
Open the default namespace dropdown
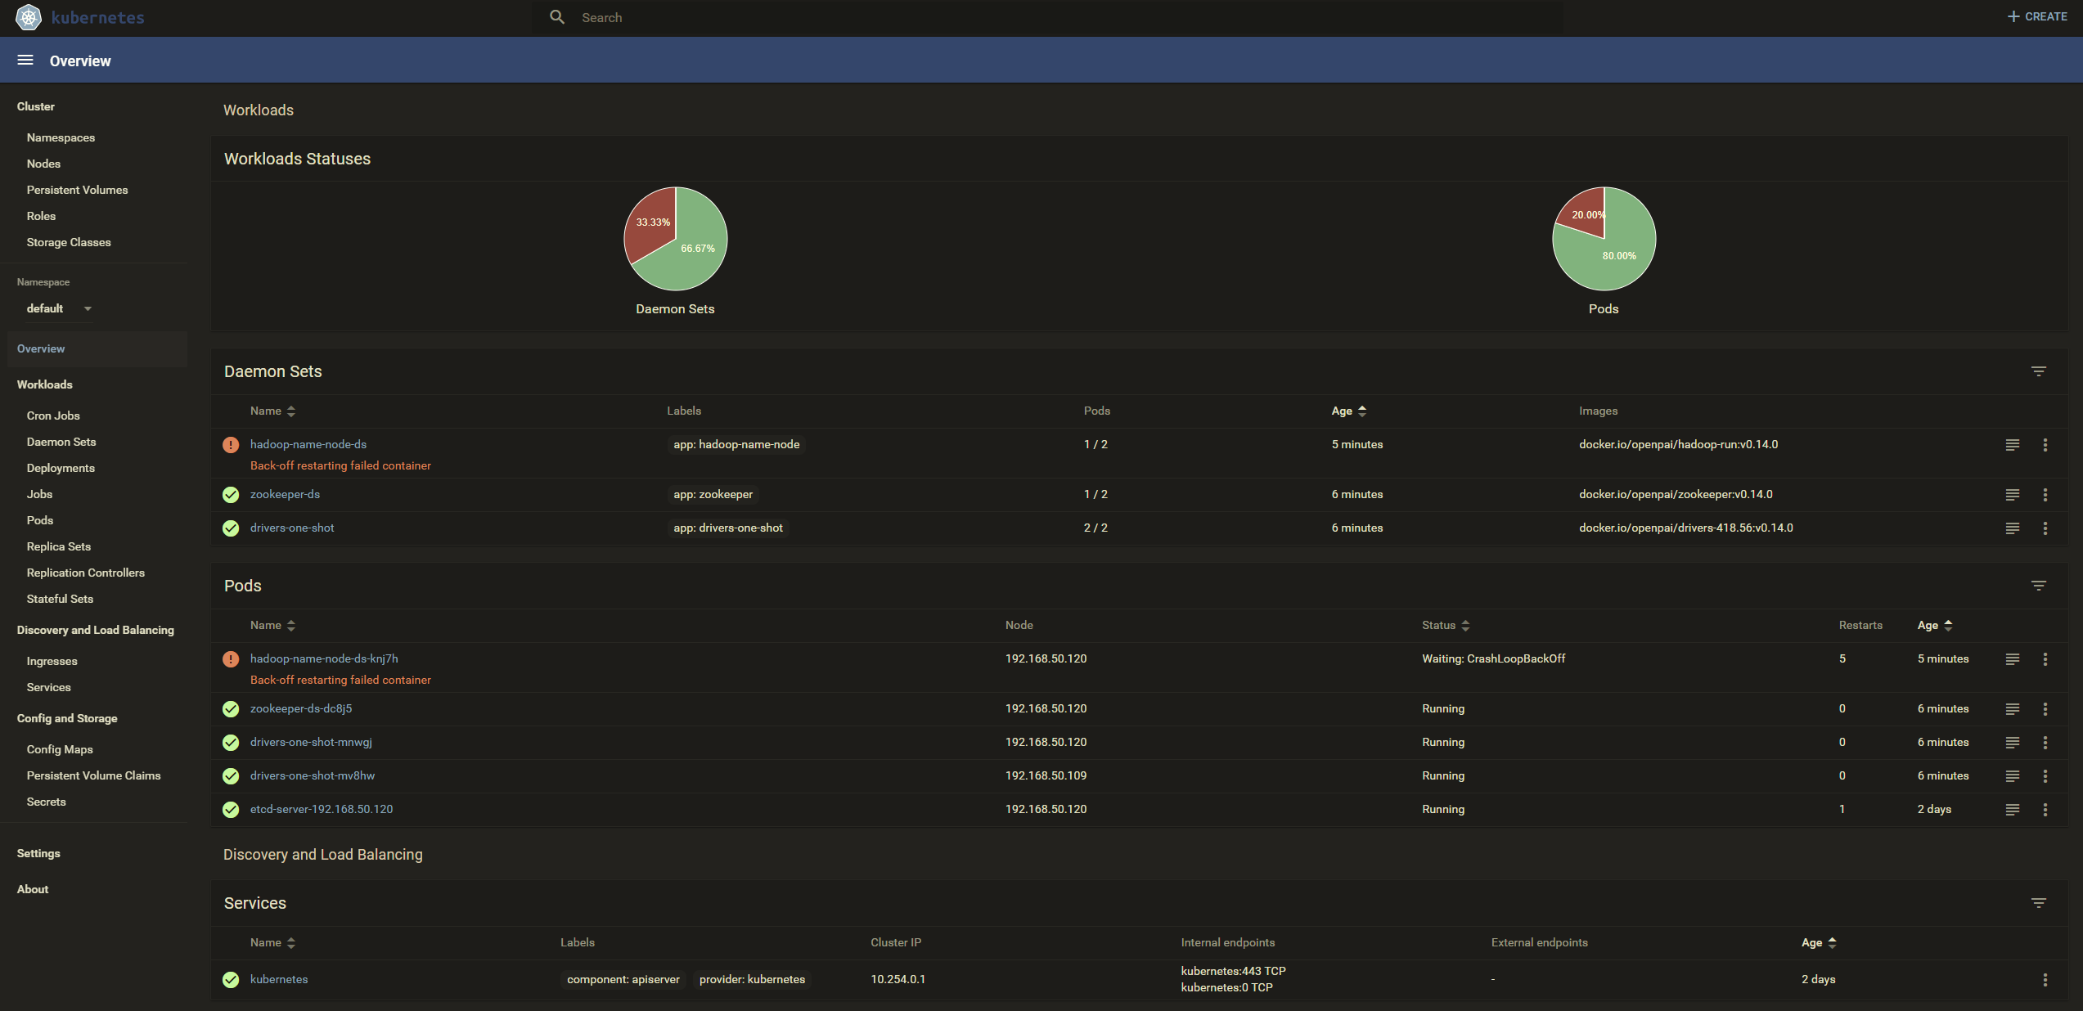click(x=58, y=308)
